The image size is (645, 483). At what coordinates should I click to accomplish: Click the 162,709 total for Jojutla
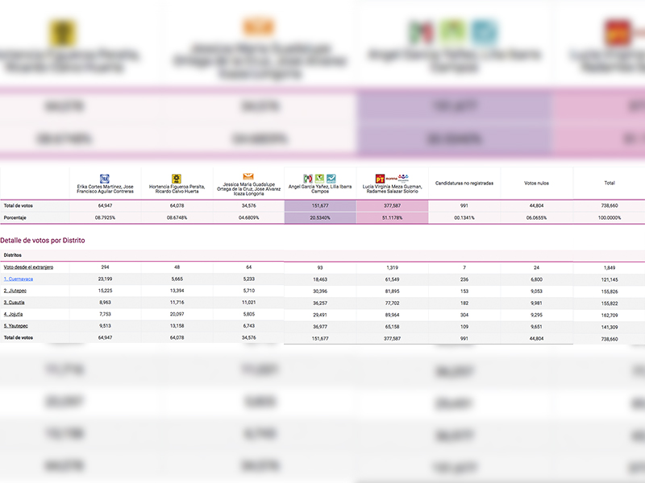click(610, 316)
